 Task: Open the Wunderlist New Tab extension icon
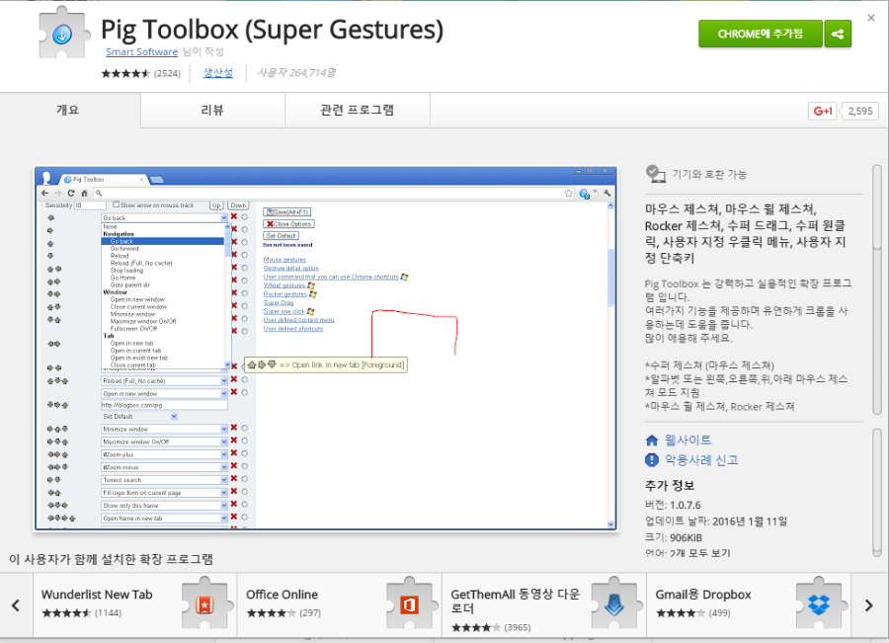206,603
